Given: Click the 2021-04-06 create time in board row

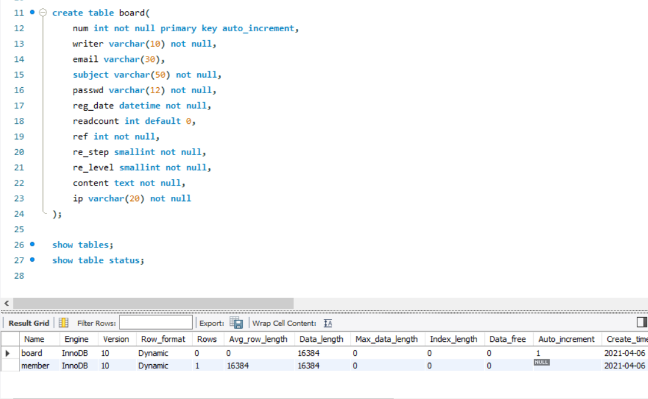Looking at the screenshot, I should (x=624, y=353).
